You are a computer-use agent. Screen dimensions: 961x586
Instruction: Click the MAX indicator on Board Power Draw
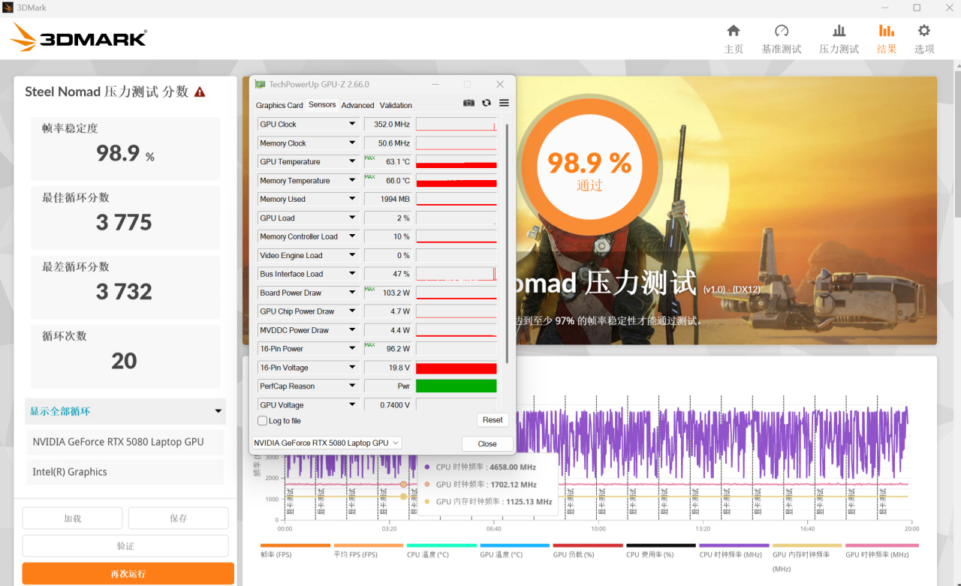tap(369, 289)
